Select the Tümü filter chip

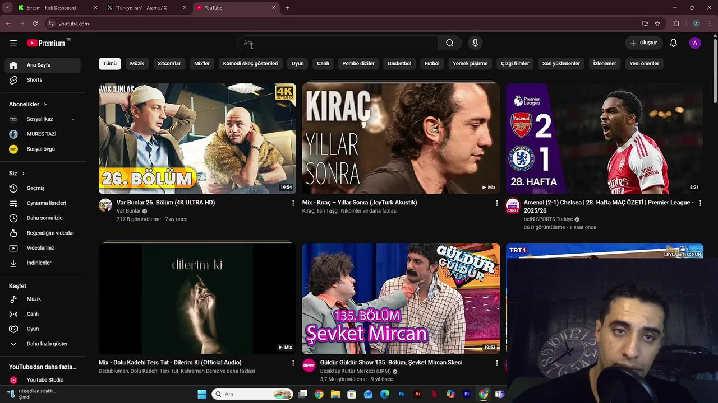click(x=110, y=63)
